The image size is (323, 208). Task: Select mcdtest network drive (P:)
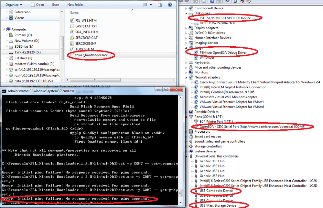coord(34,63)
